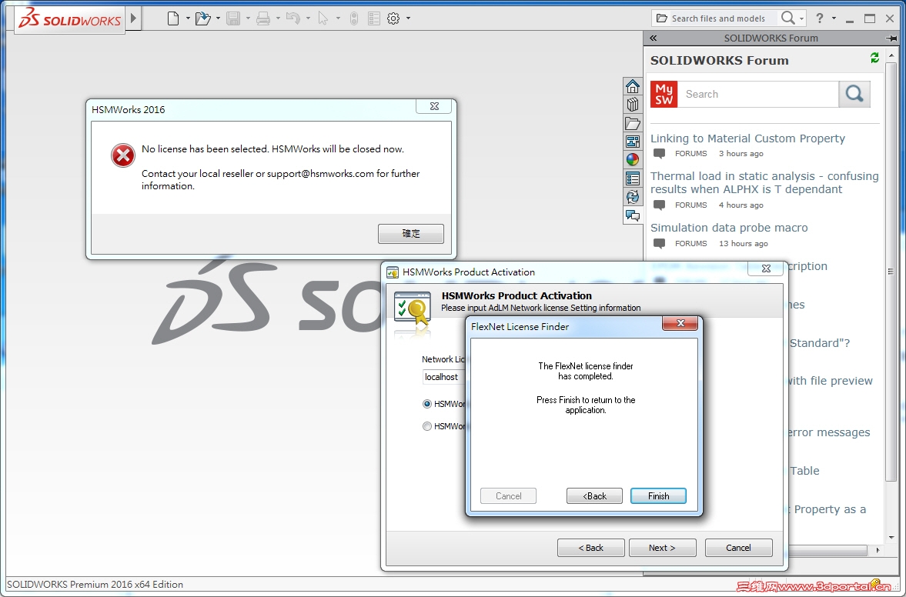Open Appearances color ball tab icon

point(633,160)
